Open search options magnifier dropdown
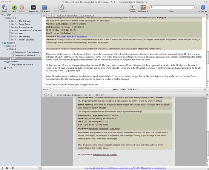This screenshot has height=170, width=209. pyautogui.click(x=152, y=7)
